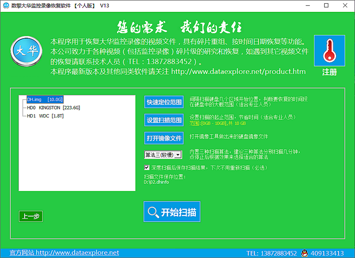
Task: Maximize the recovery software window
Action: [x=326, y=5]
